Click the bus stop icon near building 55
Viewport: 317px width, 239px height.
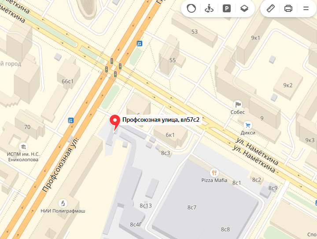140,43
